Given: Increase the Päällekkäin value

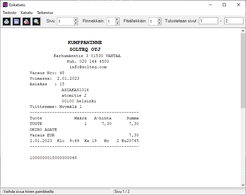Looking at the screenshot, I should pyautogui.click(x=159, y=20).
